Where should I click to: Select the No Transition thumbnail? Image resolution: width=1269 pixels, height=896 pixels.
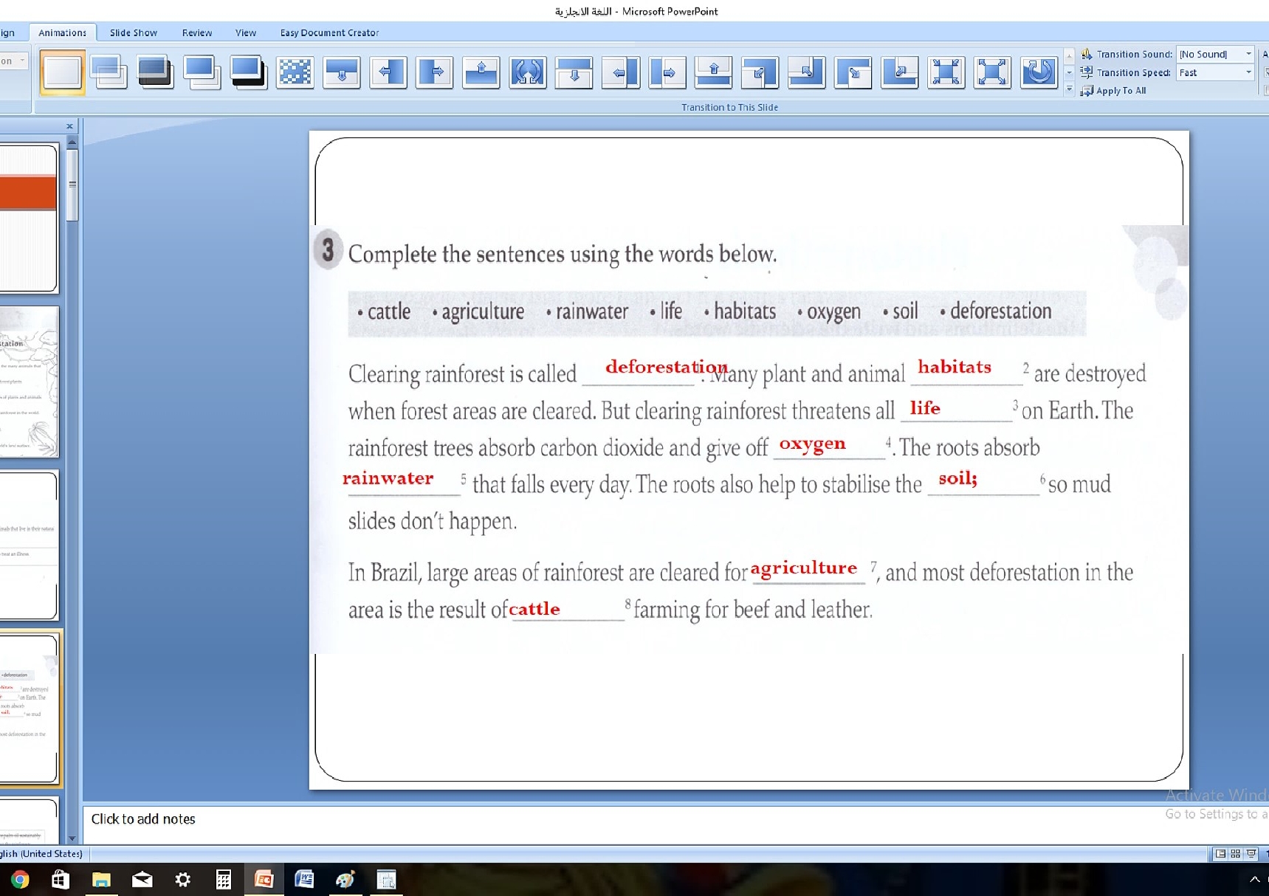pyautogui.click(x=62, y=72)
